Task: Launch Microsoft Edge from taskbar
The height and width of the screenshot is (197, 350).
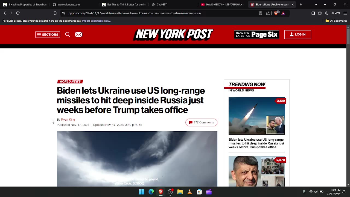Action: (151, 192)
